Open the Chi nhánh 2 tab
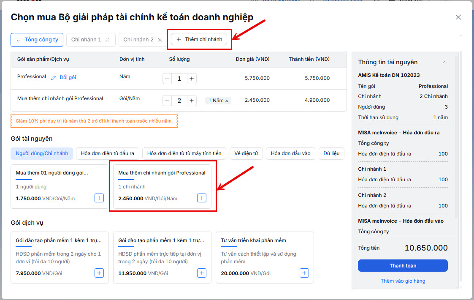The image size is (474, 300). (x=138, y=40)
